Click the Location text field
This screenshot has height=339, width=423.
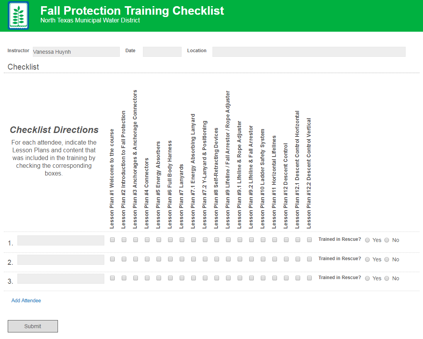coord(309,52)
